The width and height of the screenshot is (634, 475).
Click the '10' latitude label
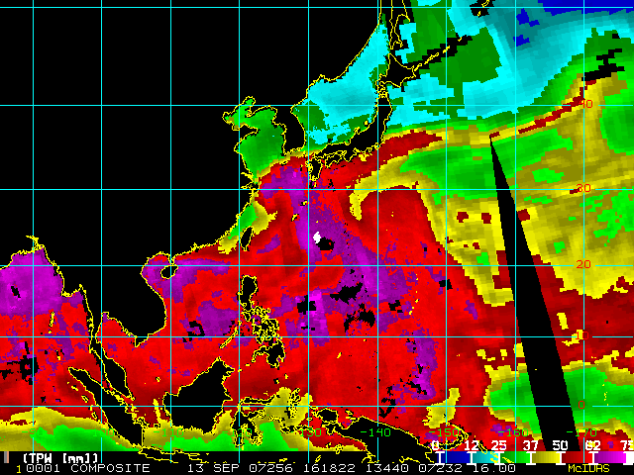point(582,335)
